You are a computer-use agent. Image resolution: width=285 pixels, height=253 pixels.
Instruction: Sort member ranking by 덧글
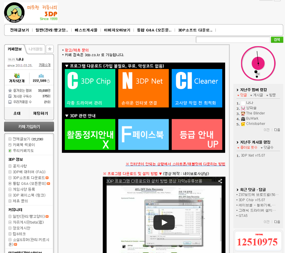coord(243,95)
